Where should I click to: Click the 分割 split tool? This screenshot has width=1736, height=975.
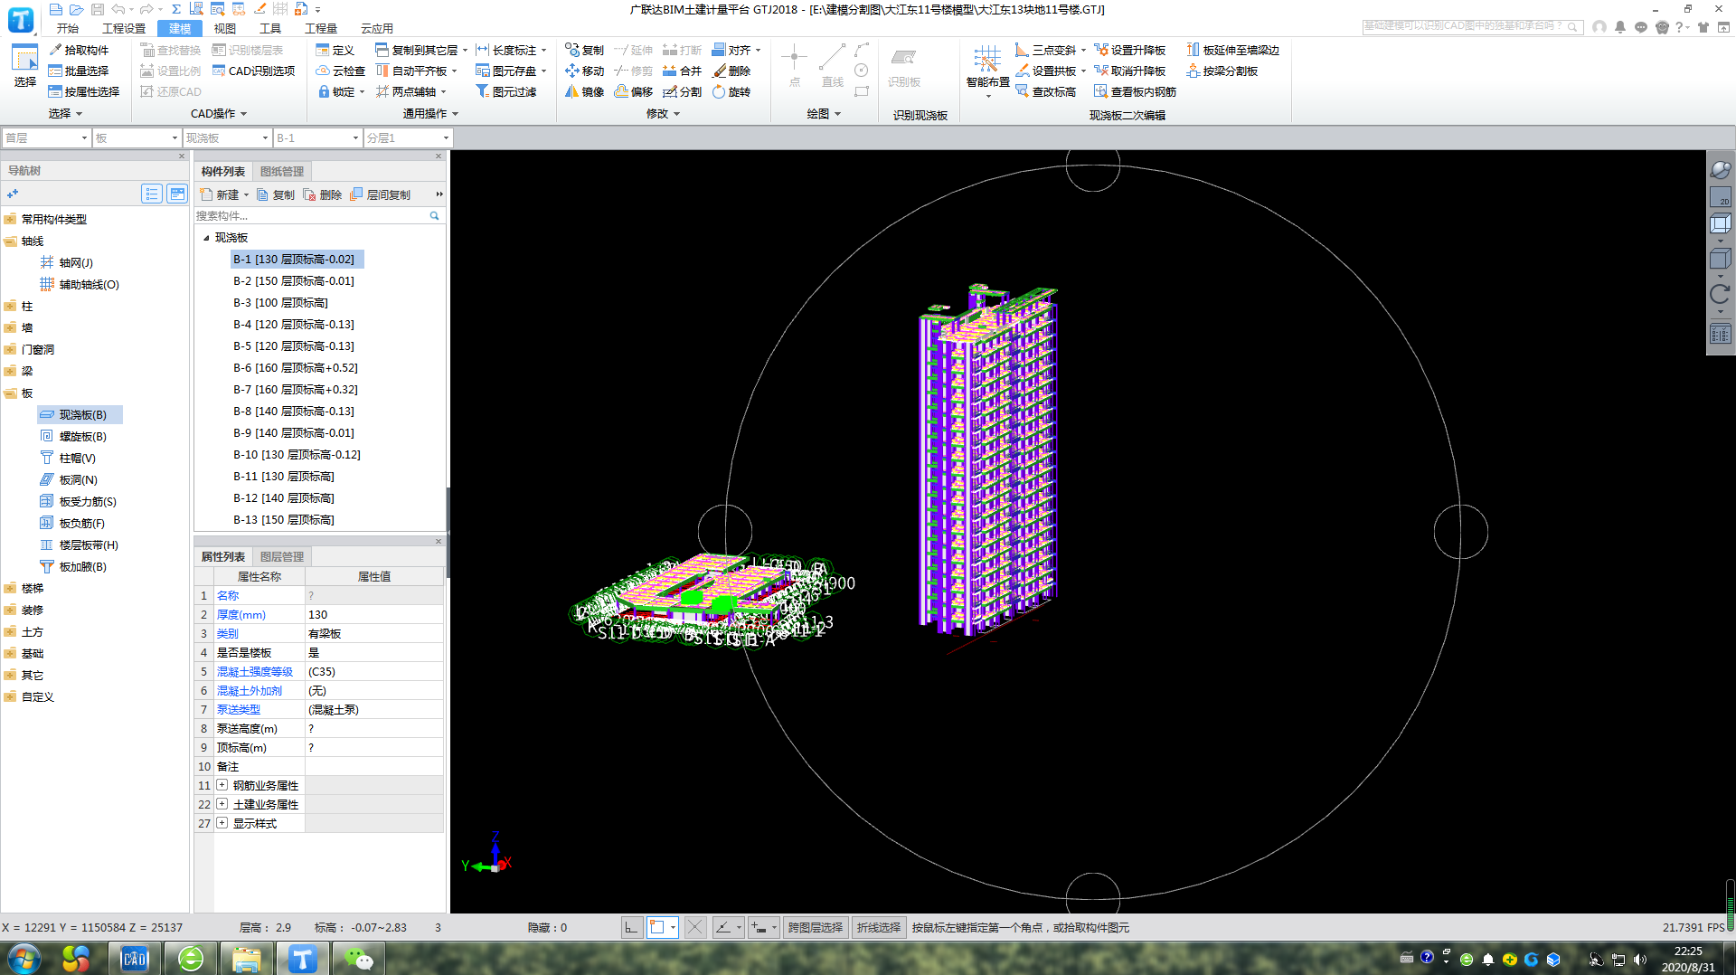(x=682, y=91)
